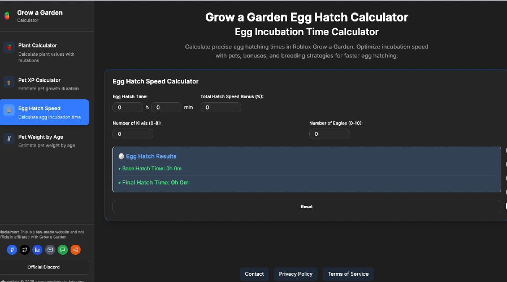Image resolution: width=507 pixels, height=282 pixels.
Task: Open the Official Discord button
Action: (x=44, y=267)
